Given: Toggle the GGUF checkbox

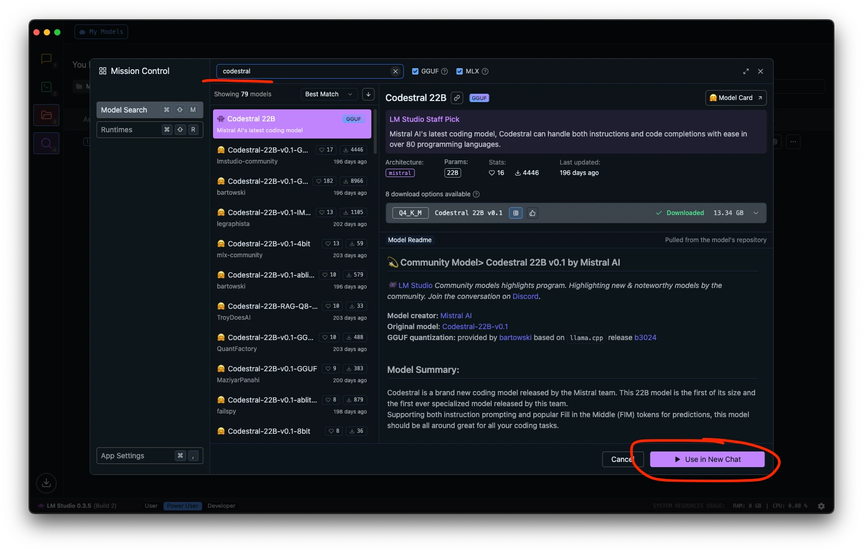Looking at the screenshot, I should (415, 71).
